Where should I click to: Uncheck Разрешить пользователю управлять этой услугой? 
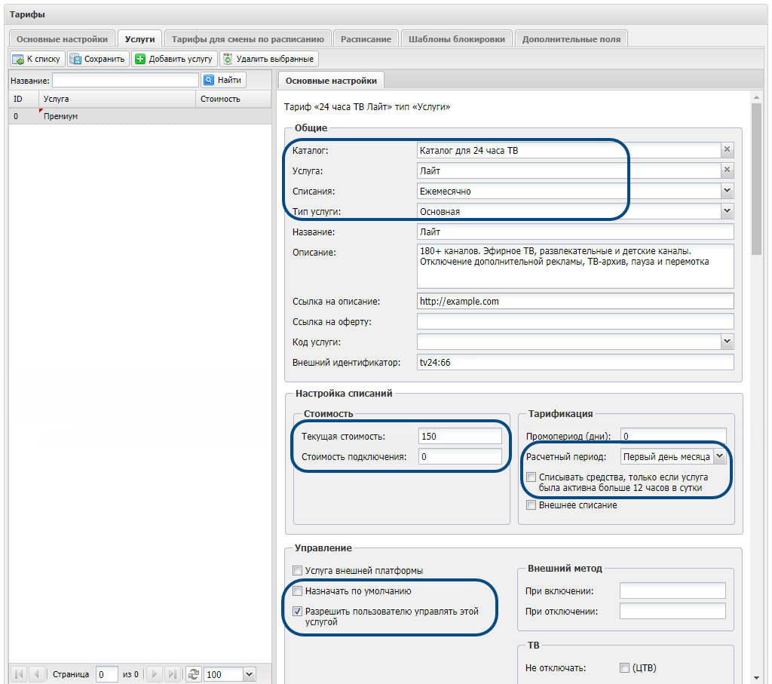click(297, 612)
